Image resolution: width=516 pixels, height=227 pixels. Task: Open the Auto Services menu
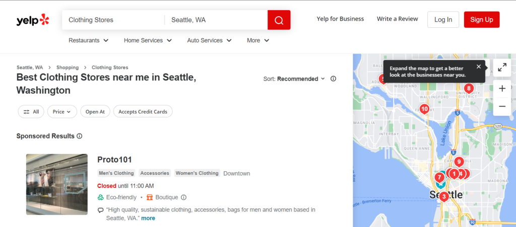pyautogui.click(x=209, y=40)
